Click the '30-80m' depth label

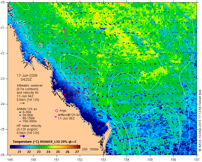pyautogui.click(x=28, y=115)
